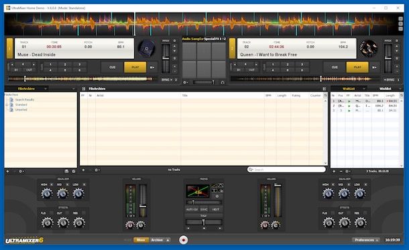
Task: Open column chooser in FileArchive table header
Action: point(325,96)
